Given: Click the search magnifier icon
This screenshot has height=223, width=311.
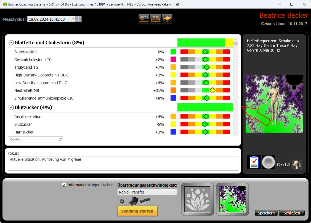Looking at the screenshot, I should (x=60, y=140).
